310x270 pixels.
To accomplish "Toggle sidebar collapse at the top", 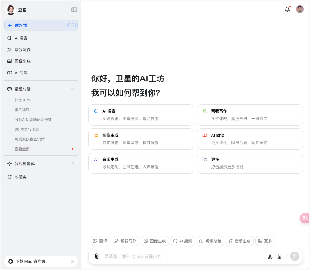I will (x=74, y=9).
